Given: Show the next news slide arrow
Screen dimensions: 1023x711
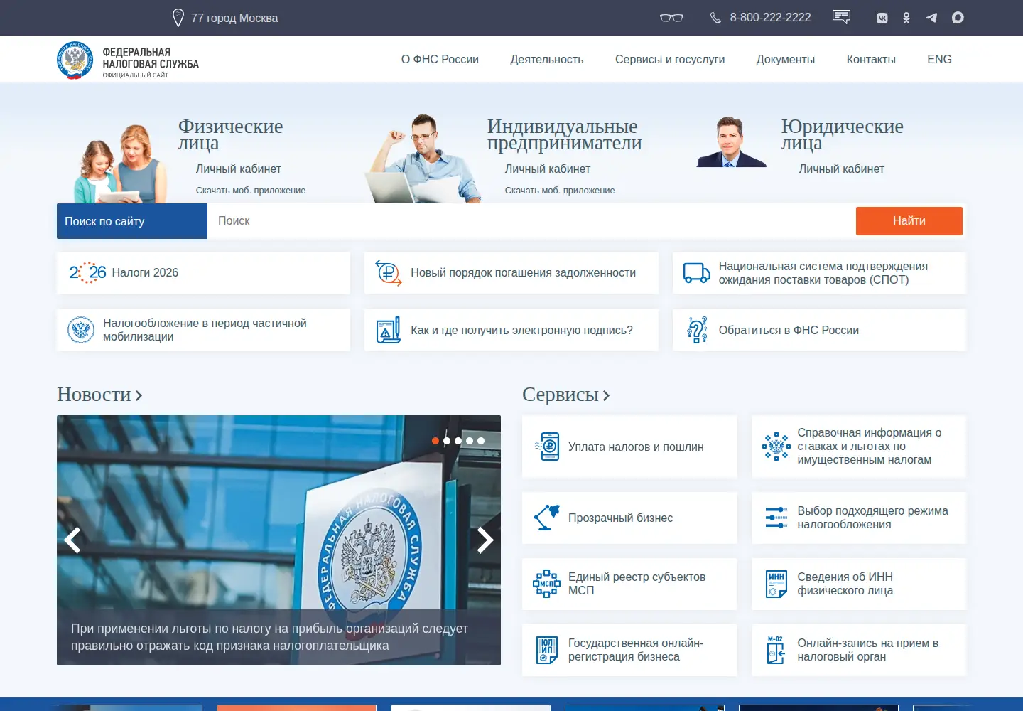Looking at the screenshot, I should pyautogui.click(x=485, y=540).
